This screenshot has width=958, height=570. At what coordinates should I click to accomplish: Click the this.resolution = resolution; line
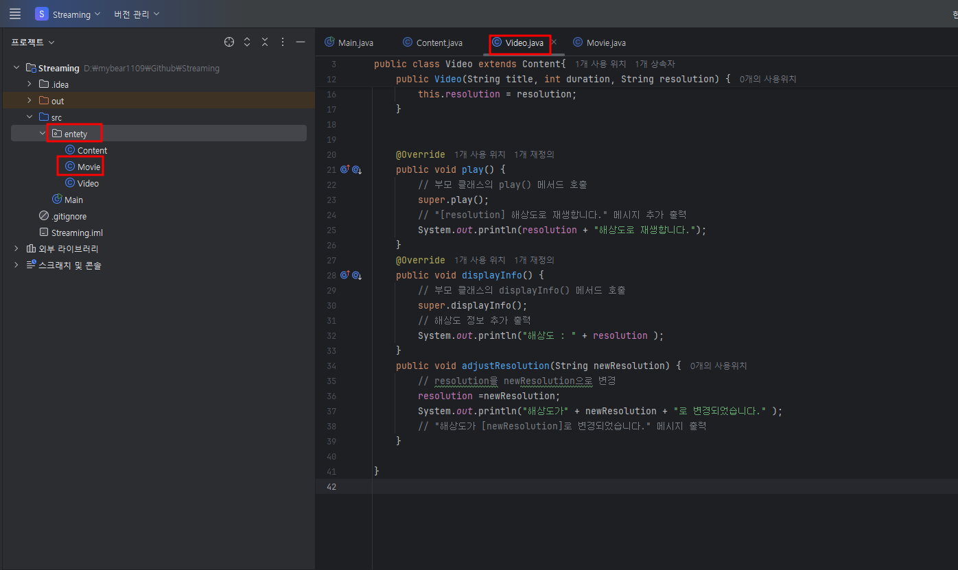click(497, 94)
